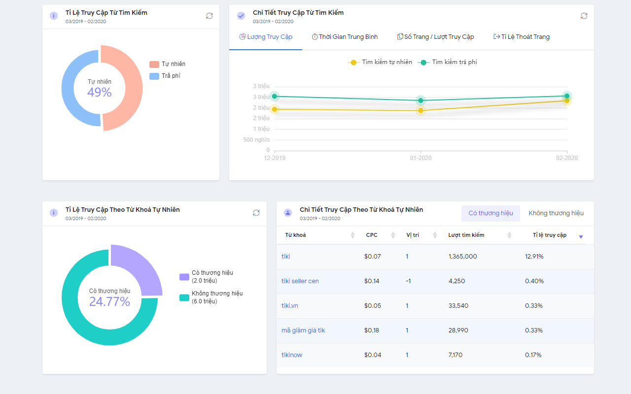Click the 7,170 search volume cell
Screen dimensions: 631x394
pos(456,355)
